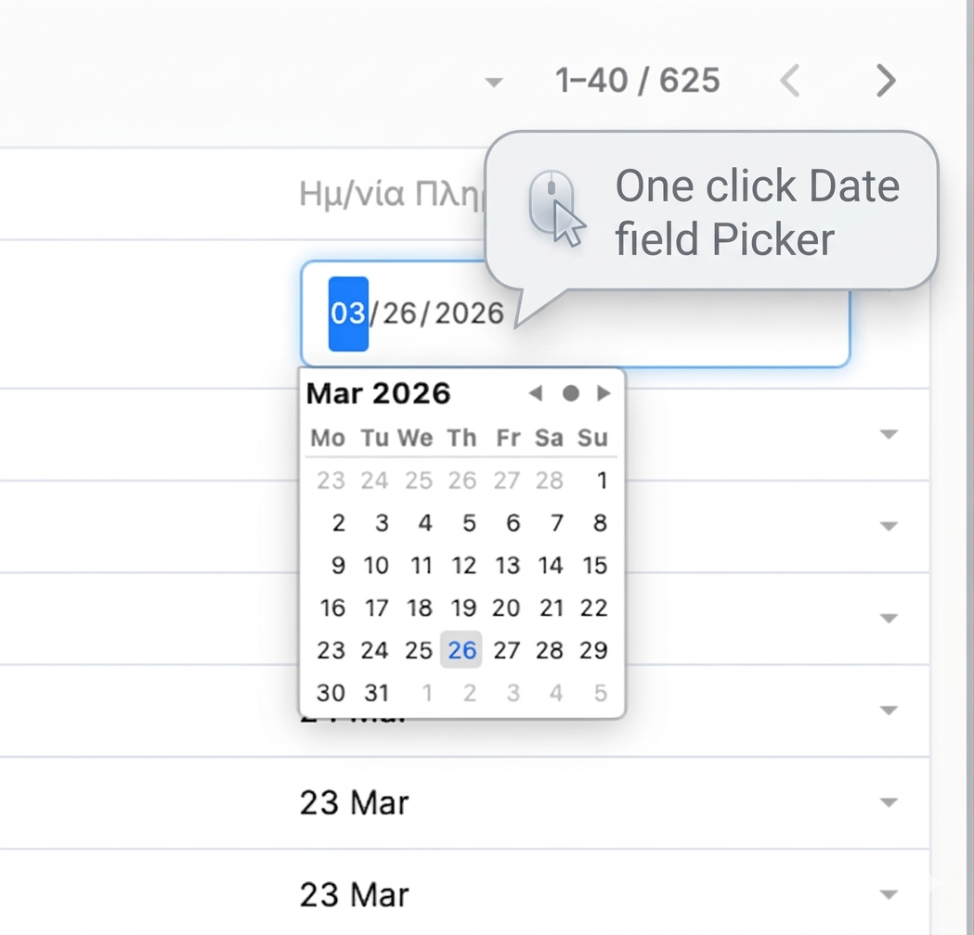974x935 pixels.
Task: Choose March 1 in the calendar
Action: point(602,480)
